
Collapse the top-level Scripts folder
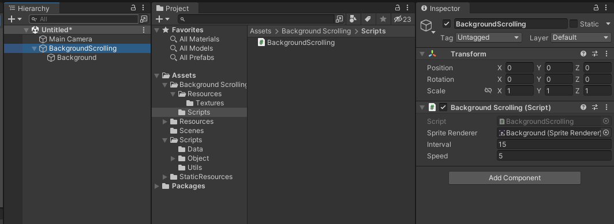(x=165, y=140)
